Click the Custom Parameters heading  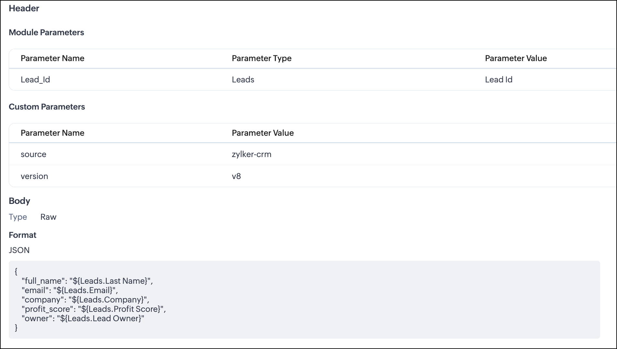point(47,107)
